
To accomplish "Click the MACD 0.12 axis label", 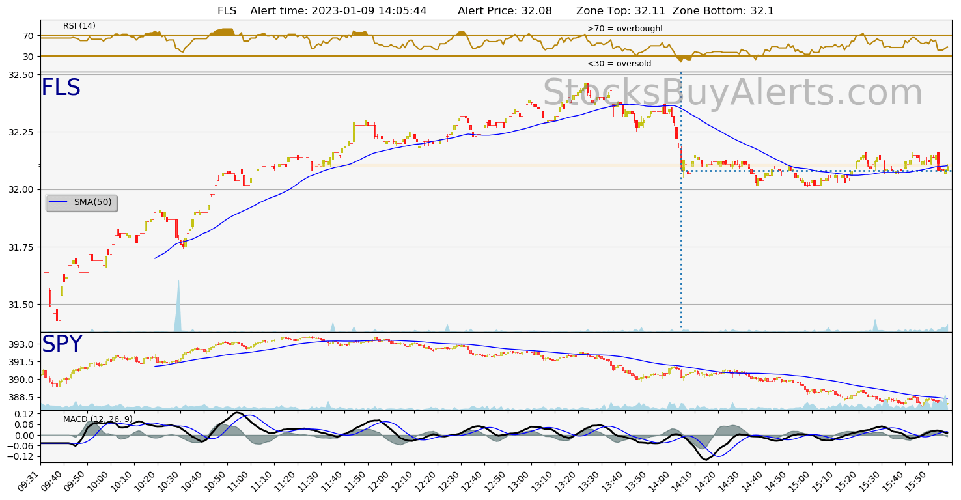I will coord(25,414).
